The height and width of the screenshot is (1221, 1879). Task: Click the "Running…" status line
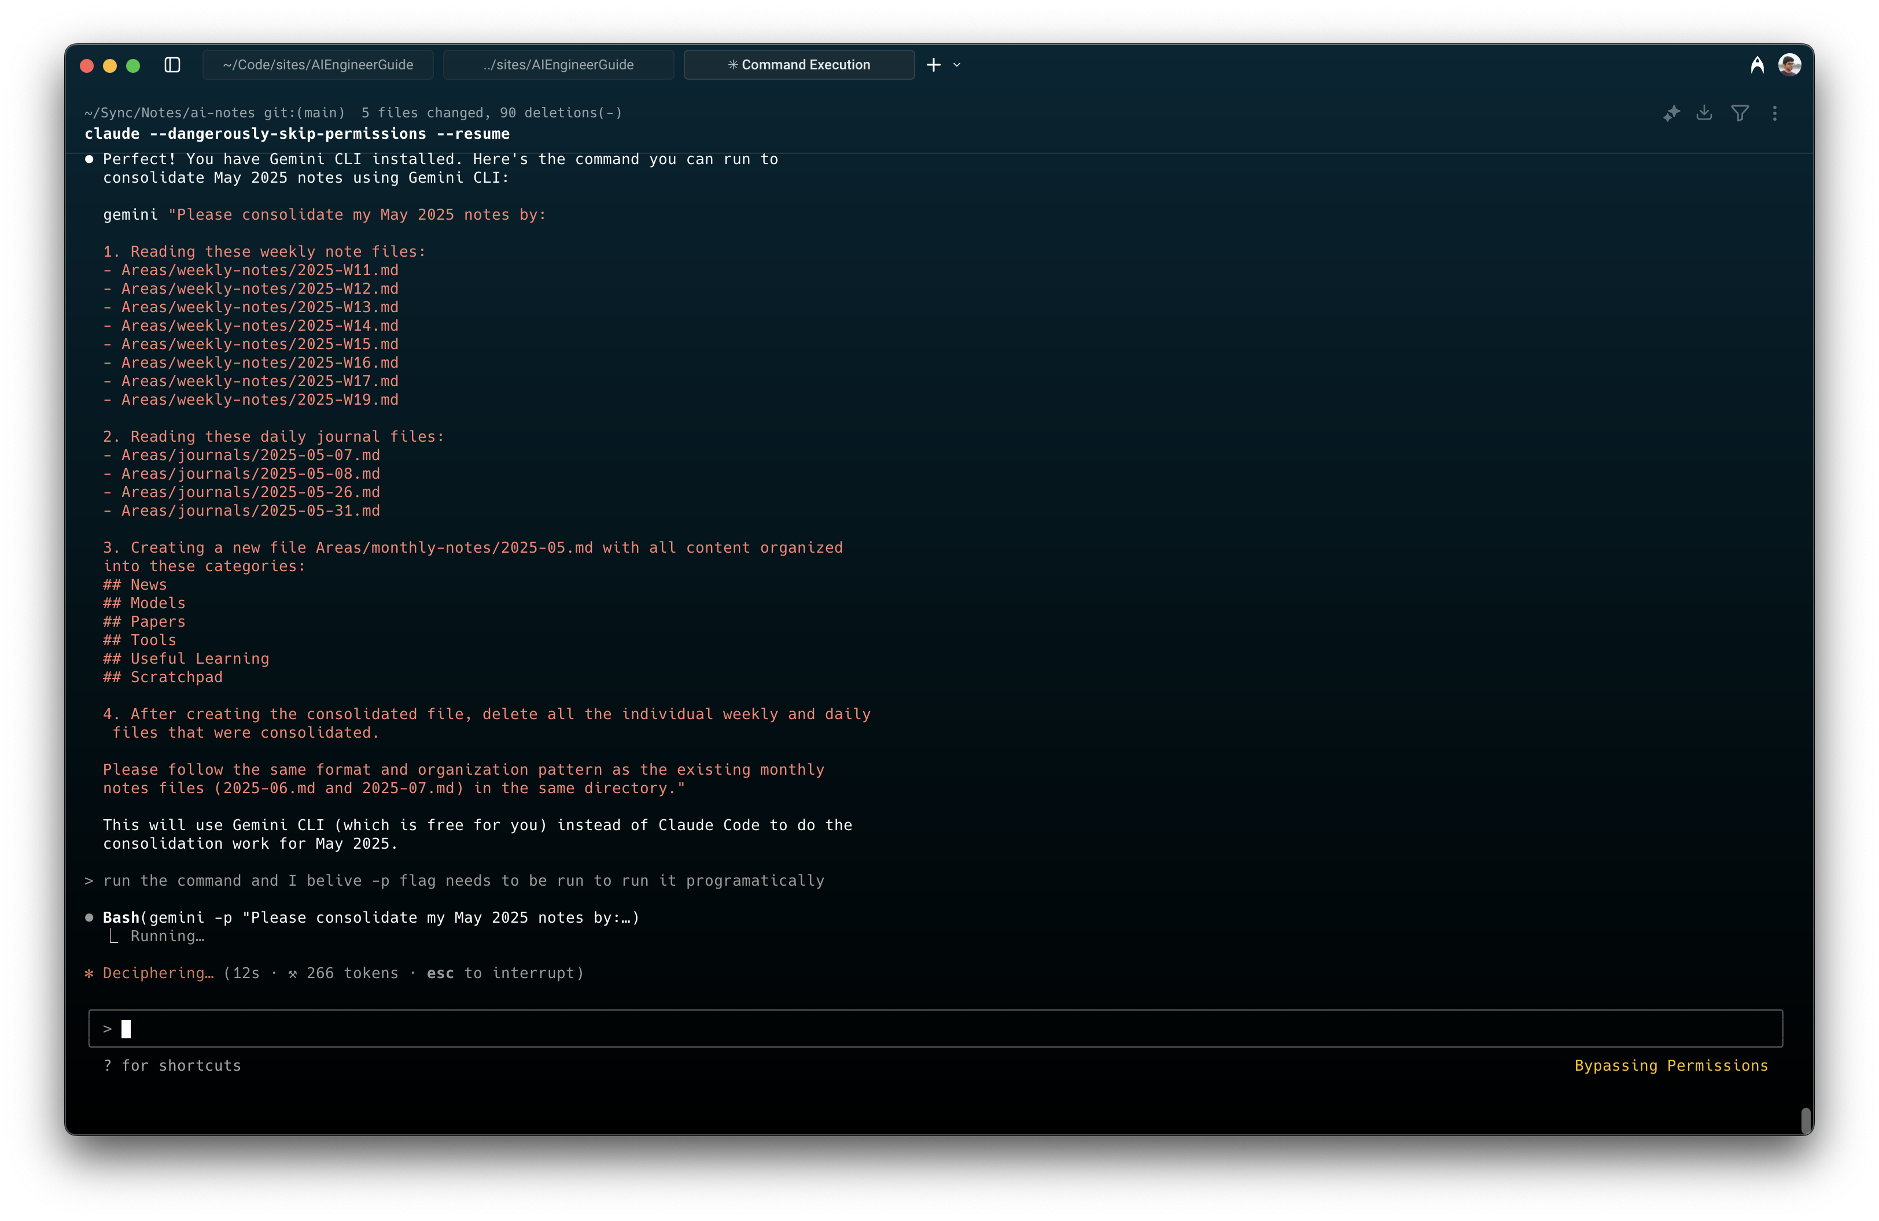[x=167, y=936]
